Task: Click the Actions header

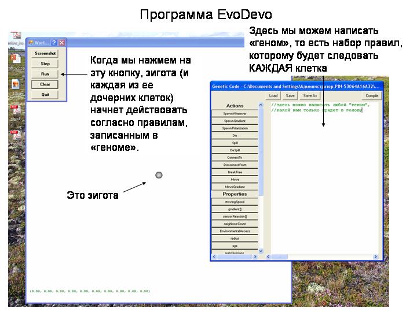Action: [235, 106]
